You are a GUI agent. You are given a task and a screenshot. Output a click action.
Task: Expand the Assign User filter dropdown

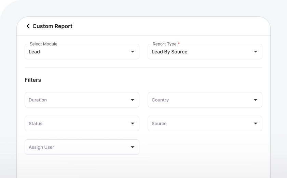[x=79, y=147]
